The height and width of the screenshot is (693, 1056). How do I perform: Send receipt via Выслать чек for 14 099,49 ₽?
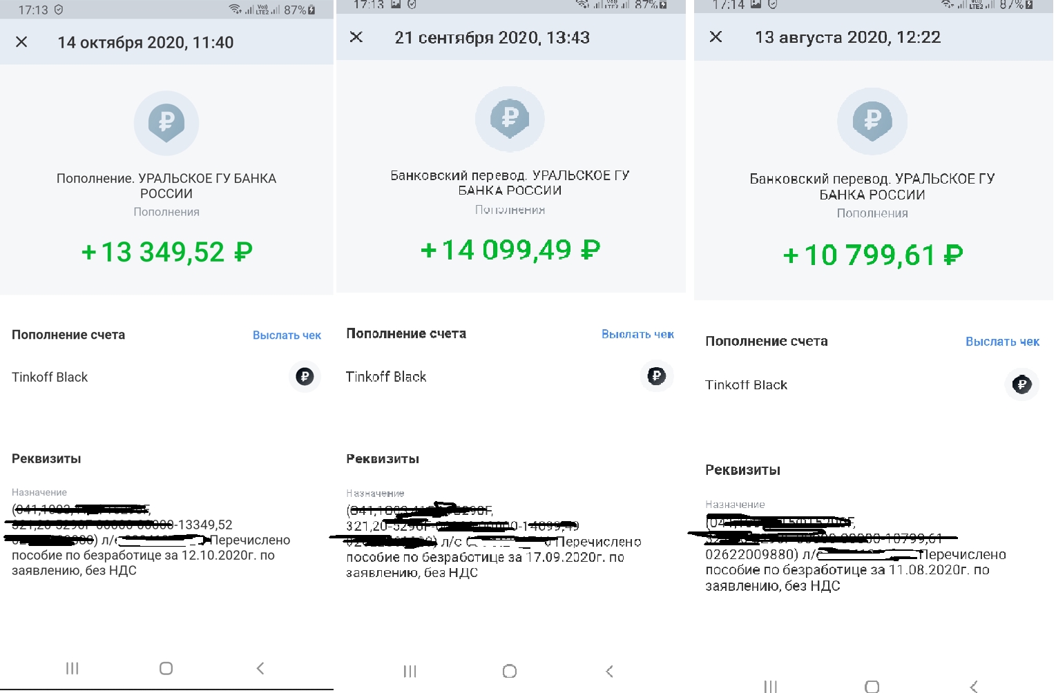[637, 334]
